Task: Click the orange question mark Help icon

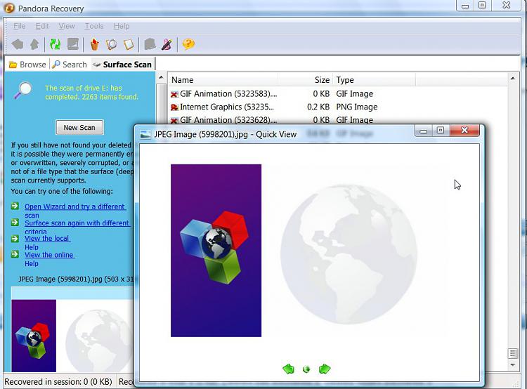Action: click(x=188, y=44)
